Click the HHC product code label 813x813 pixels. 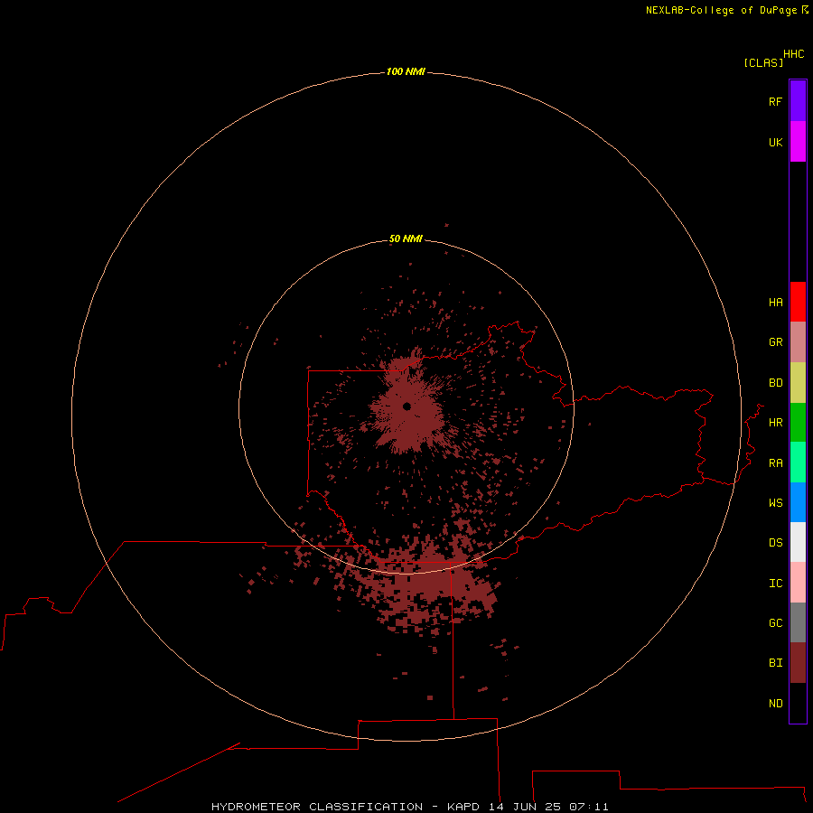pyautogui.click(x=793, y=54)
